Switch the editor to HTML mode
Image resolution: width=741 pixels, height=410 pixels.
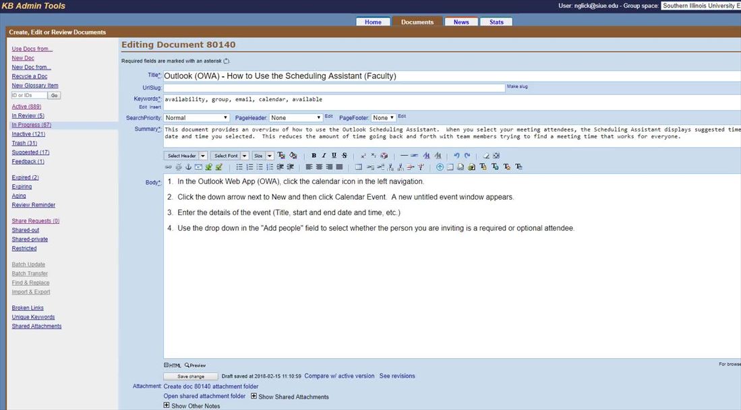(x=173, y=365)
